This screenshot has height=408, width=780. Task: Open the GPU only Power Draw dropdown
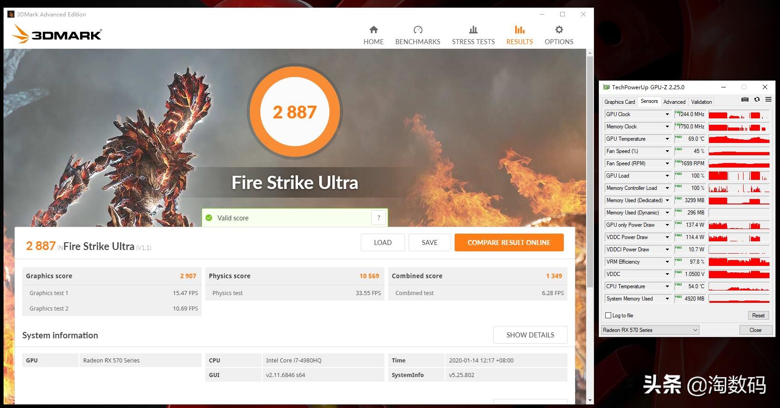tap(667, 225)
